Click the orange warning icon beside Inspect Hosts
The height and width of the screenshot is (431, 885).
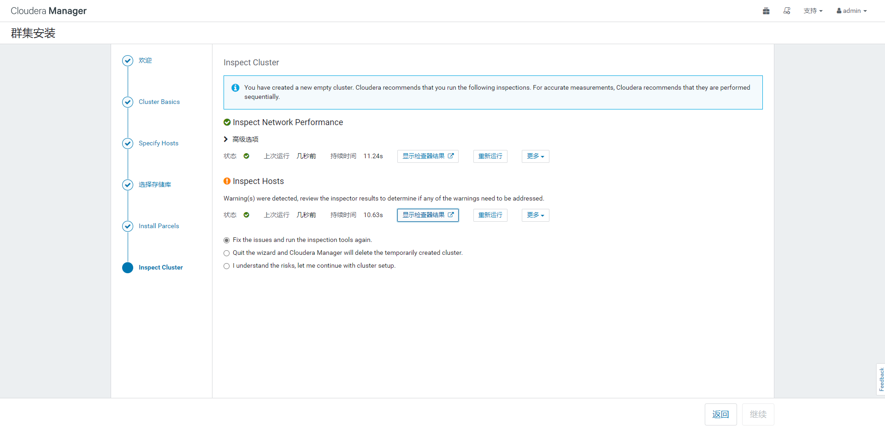227,181
